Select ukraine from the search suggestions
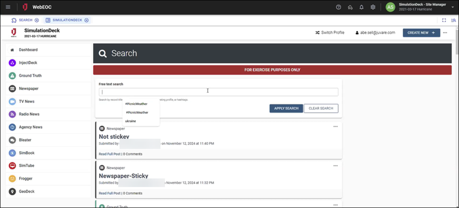 (131, 121)
